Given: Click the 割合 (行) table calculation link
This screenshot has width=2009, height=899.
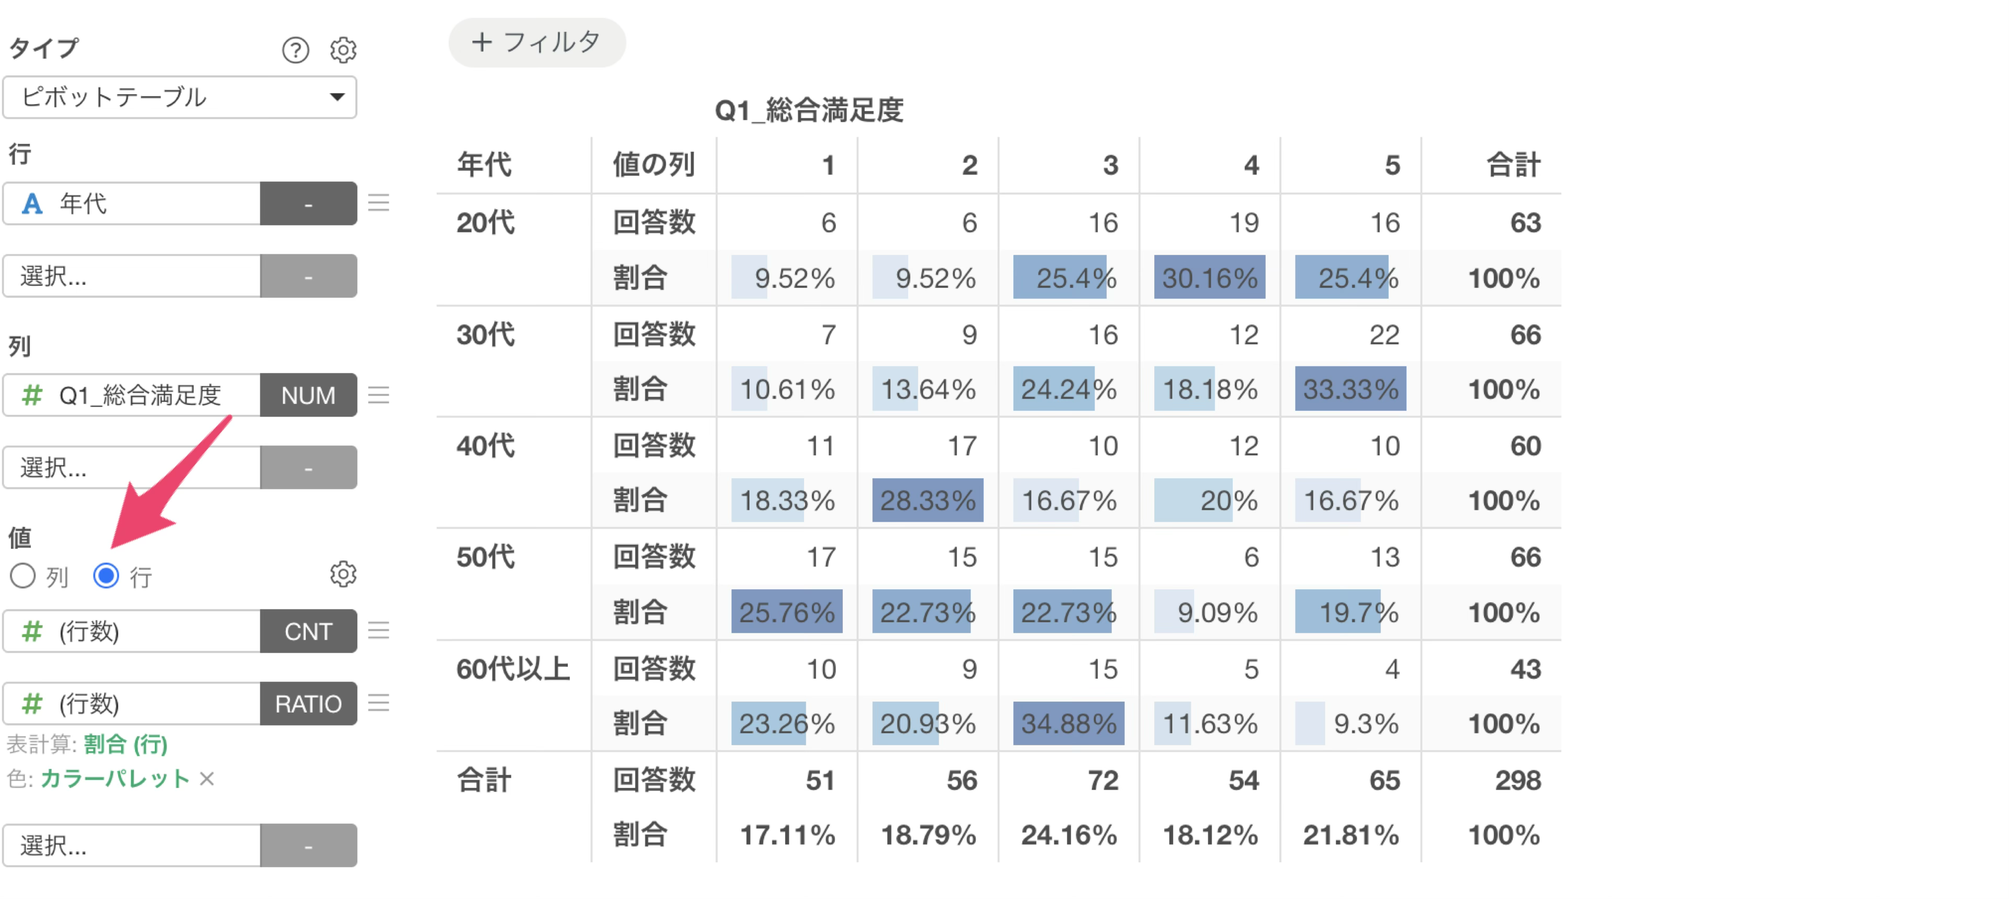Looking at the screenshot, I should [126, 745].
